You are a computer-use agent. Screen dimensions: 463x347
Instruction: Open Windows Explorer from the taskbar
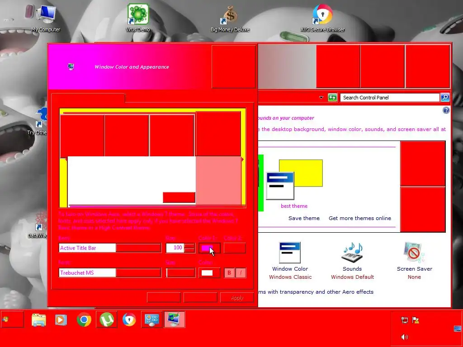39,319
